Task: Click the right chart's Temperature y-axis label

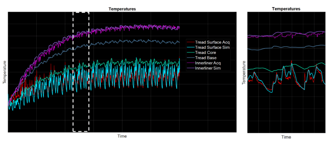Action: 244,72
